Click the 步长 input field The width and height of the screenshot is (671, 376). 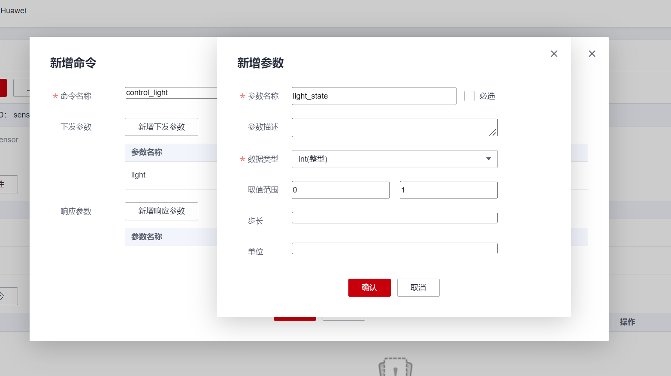pyautogui.click(x=394, y=218)
